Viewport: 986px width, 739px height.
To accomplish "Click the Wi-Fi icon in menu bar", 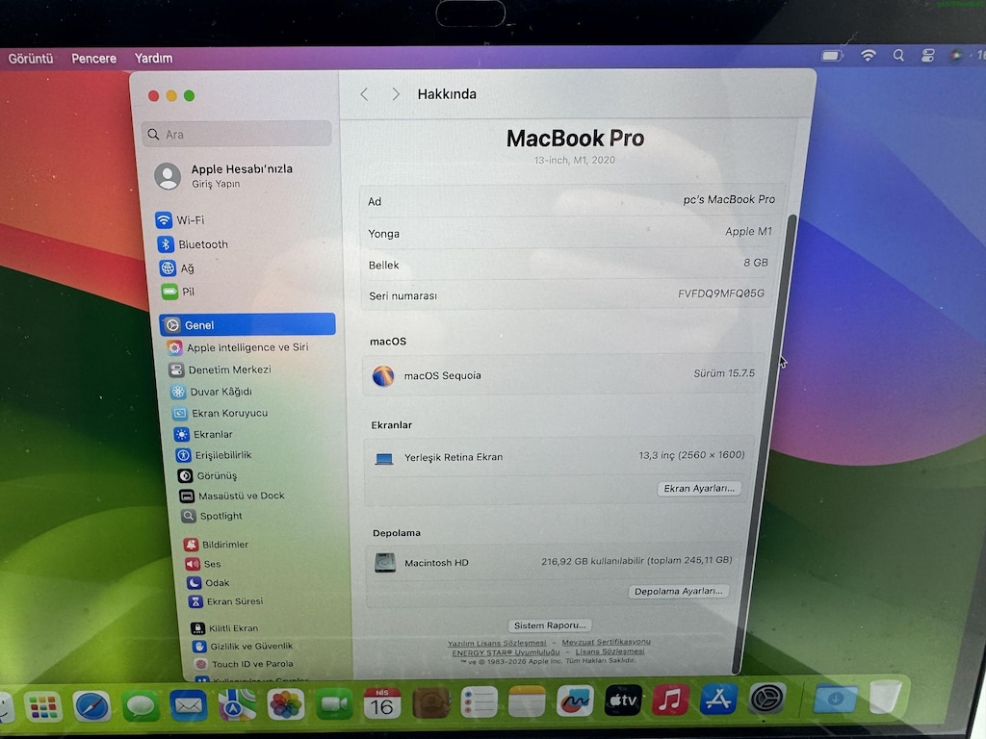I will pos(869,55).
